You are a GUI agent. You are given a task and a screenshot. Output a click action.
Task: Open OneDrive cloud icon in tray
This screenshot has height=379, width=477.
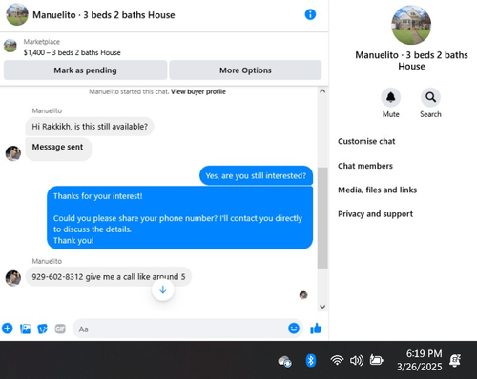284,361
